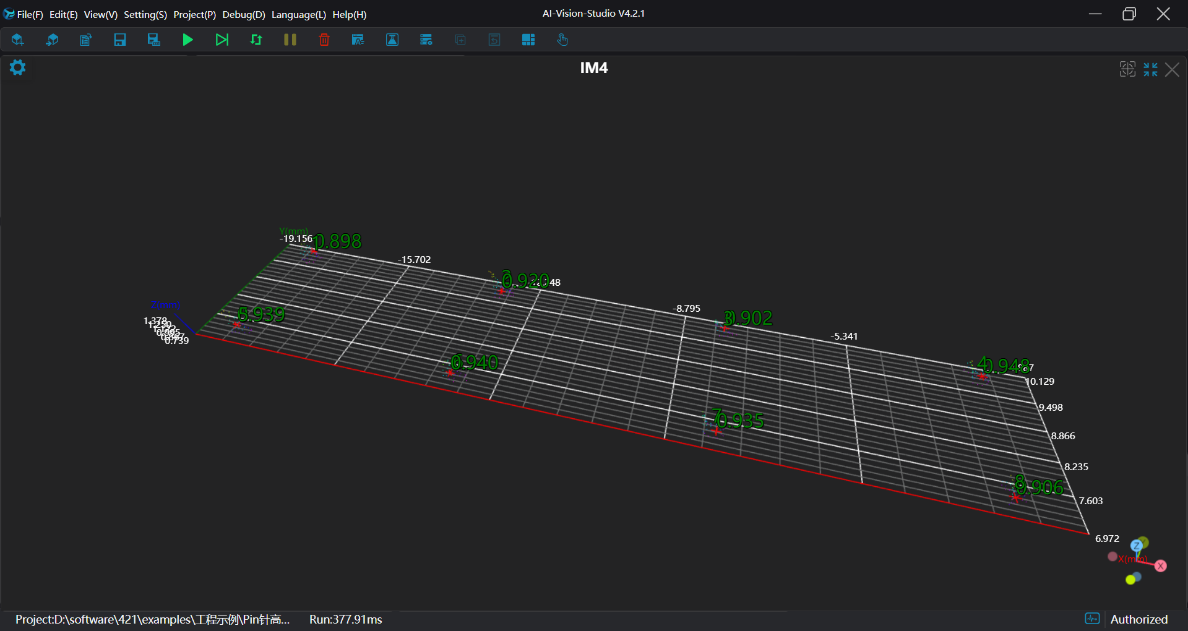The image size is (1188, 631).
Task: Click the pink X axis gizmo ball
Action: (1161, 566)
